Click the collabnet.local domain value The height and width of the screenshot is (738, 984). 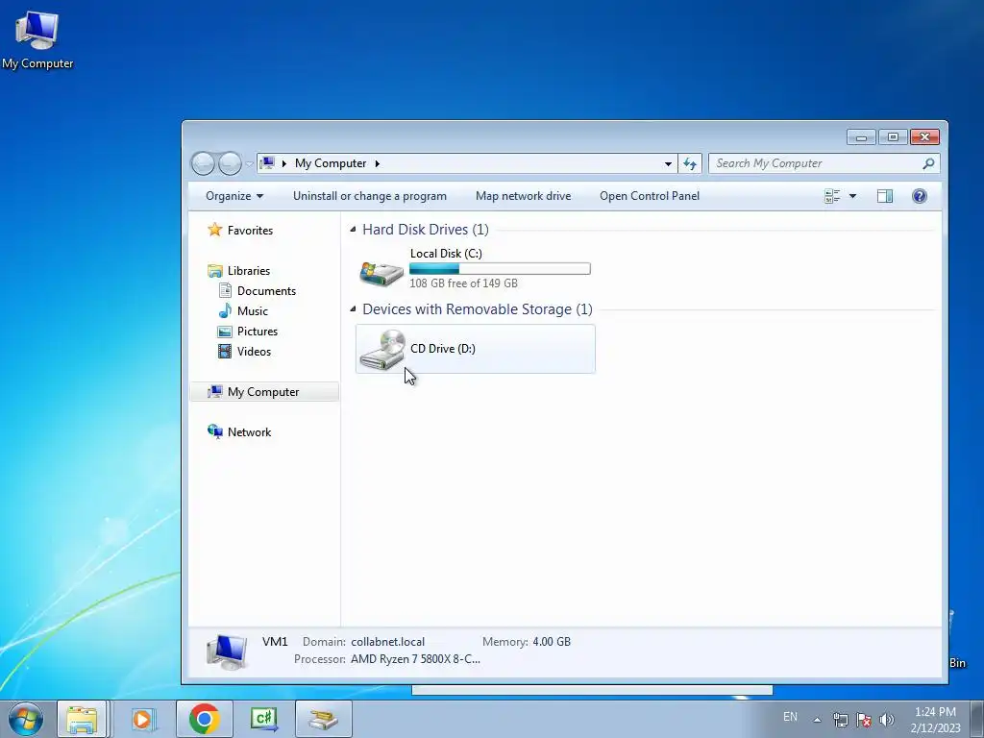click(387, 641)
